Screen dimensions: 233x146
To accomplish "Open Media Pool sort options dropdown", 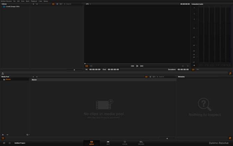I will tap(154, 77).
